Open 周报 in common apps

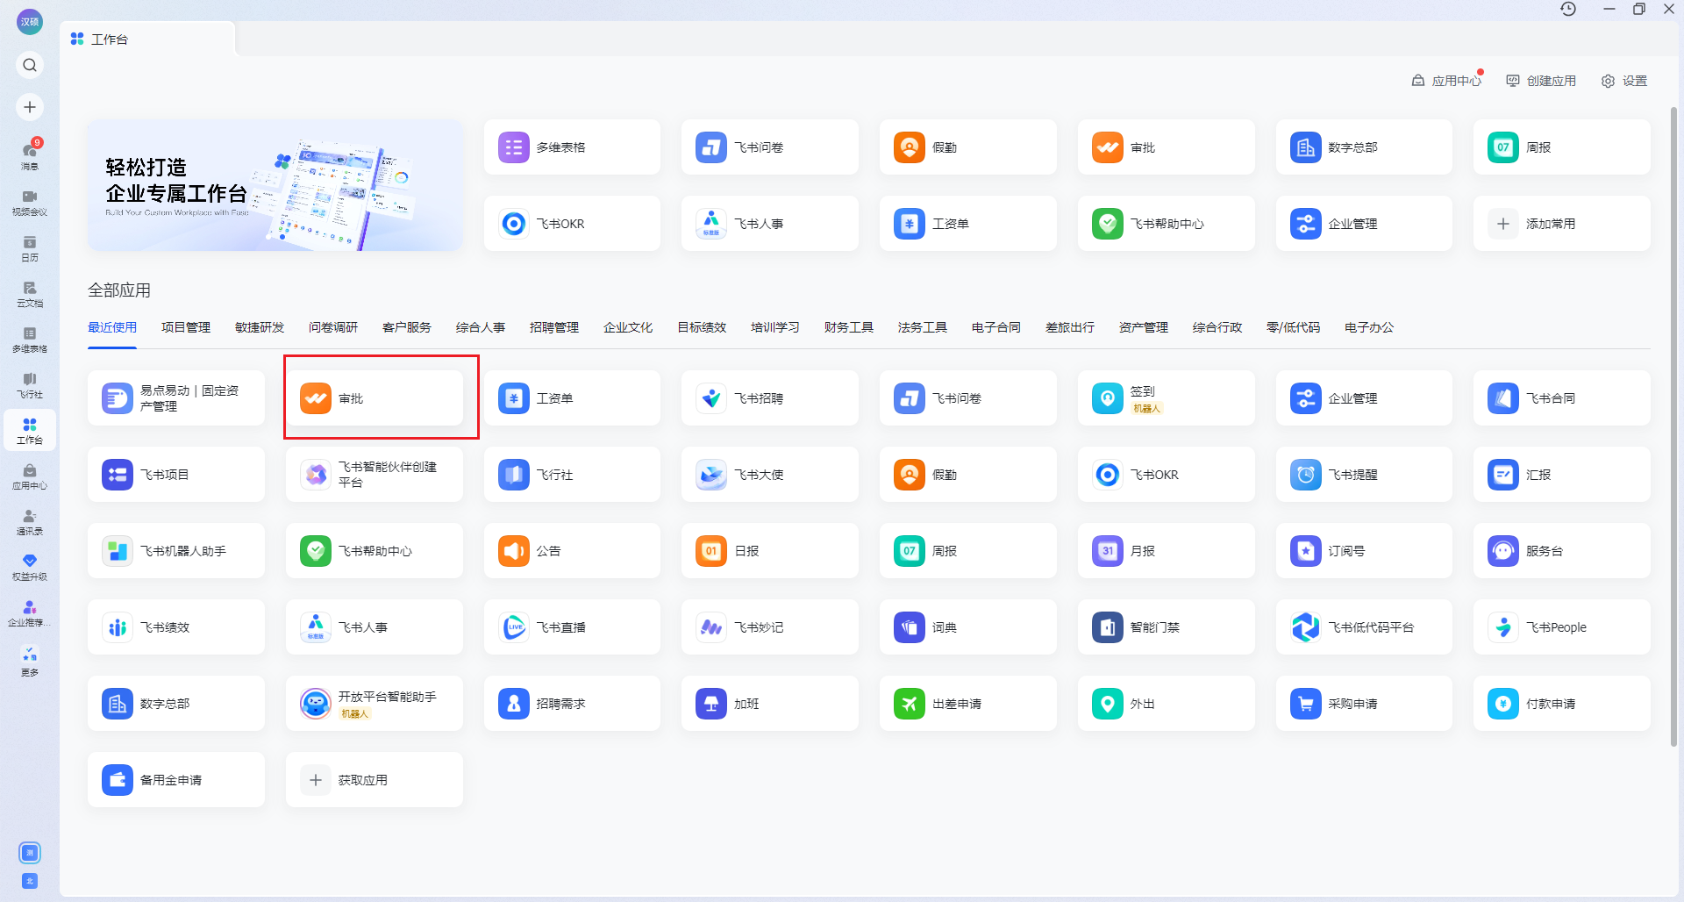[x=1562, y=147]
